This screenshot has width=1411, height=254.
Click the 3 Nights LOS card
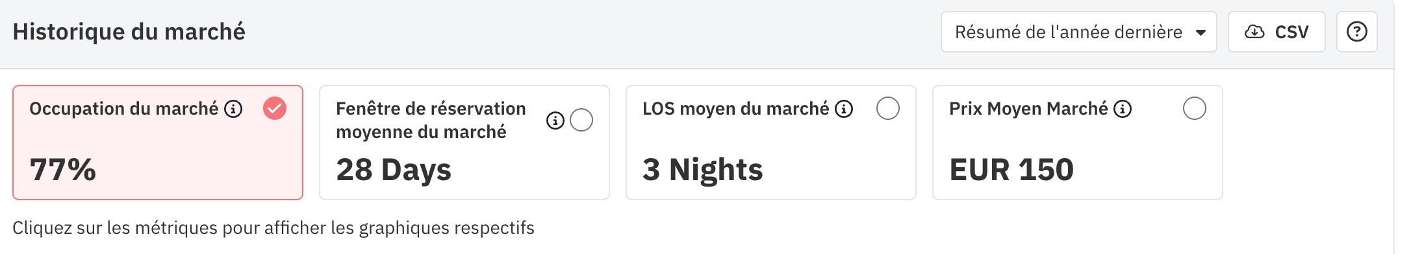771,143
